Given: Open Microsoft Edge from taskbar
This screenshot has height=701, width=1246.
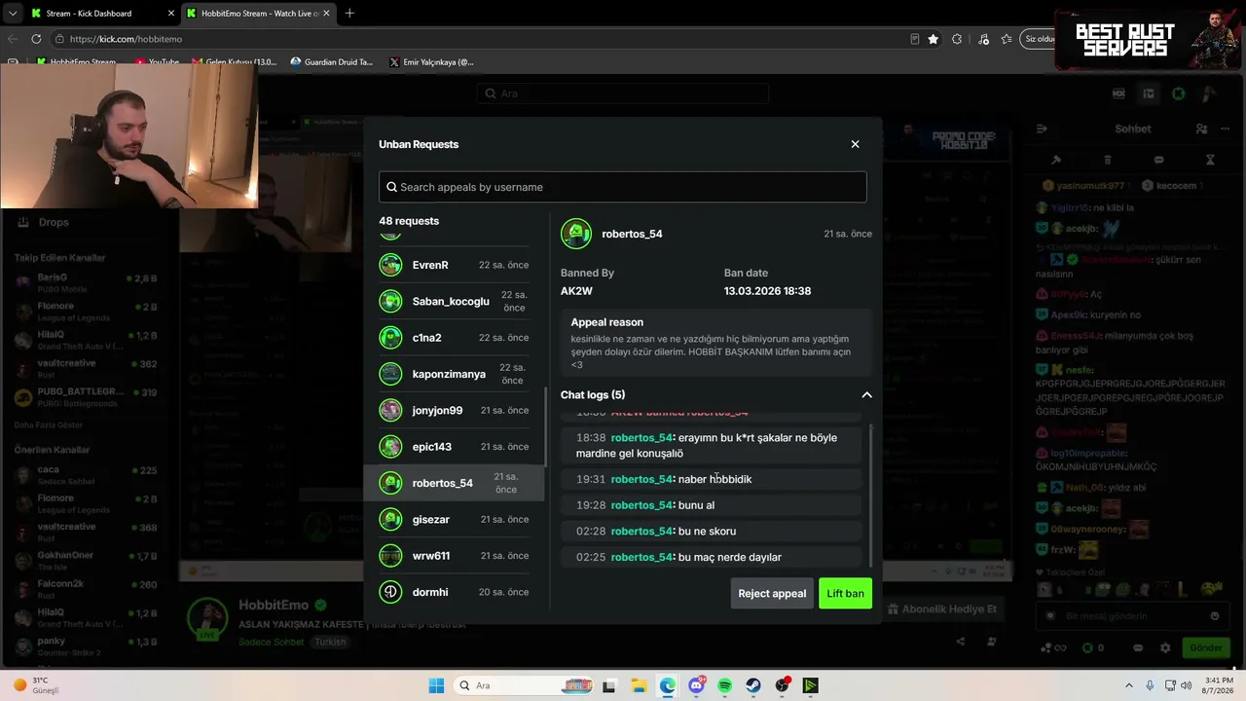Looking at the screenshot, I should 667,685.
